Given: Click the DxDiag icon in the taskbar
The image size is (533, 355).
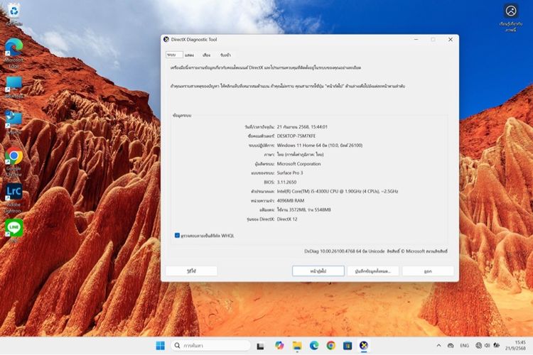Looking at the screenshot, I should point(364,346).
